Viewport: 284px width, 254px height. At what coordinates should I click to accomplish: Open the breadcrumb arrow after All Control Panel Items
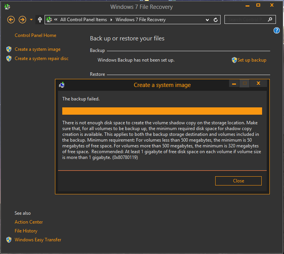[111, 20]
